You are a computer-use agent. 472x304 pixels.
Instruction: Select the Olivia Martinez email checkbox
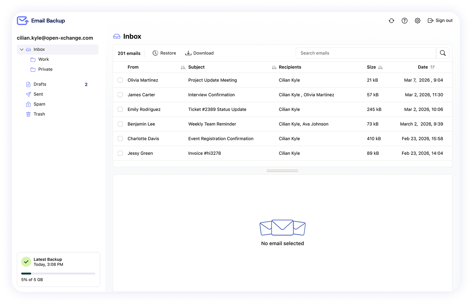point(120,80)
